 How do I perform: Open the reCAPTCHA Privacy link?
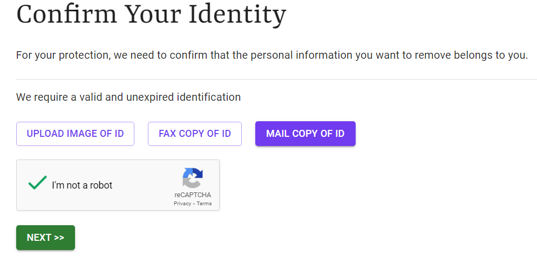[182, 204]
